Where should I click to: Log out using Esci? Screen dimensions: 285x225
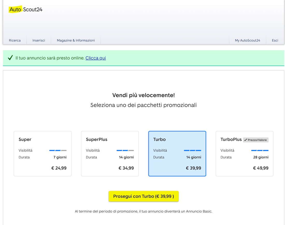point(275,40)
